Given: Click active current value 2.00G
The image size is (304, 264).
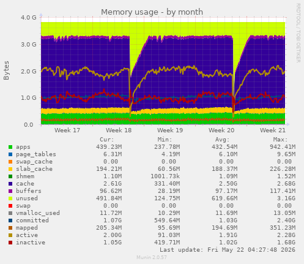Looking at the screenshot, I should [x=113, y=235].
